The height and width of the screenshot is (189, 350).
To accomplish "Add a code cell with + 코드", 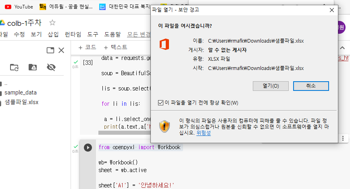I will click(x=87, y=47).
